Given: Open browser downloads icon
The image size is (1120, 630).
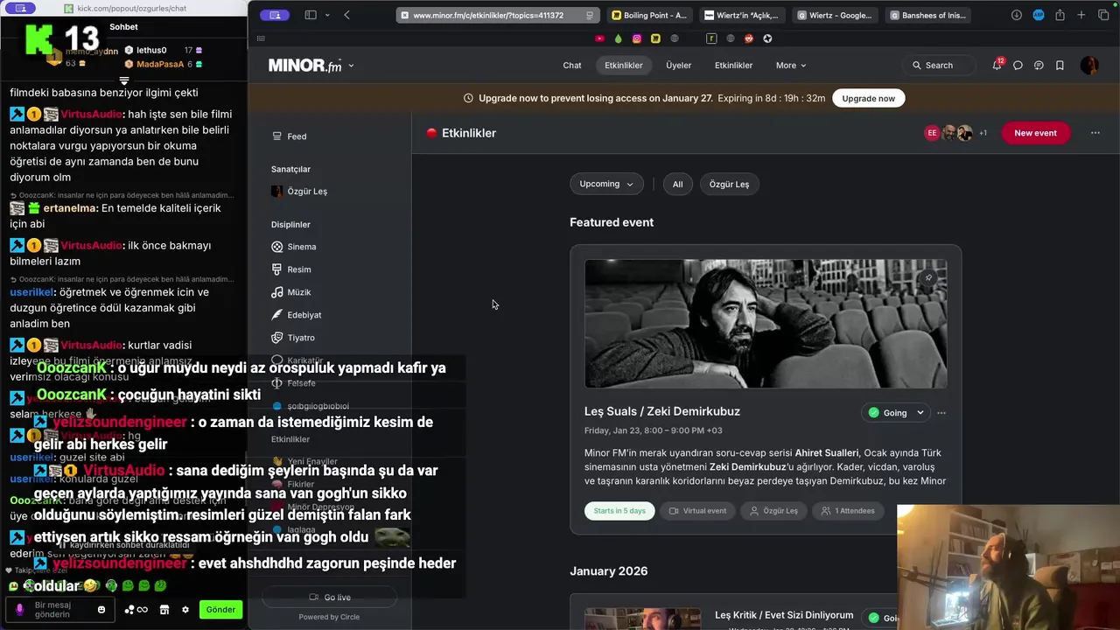Looking at the screenshot, I should 1017,15.
